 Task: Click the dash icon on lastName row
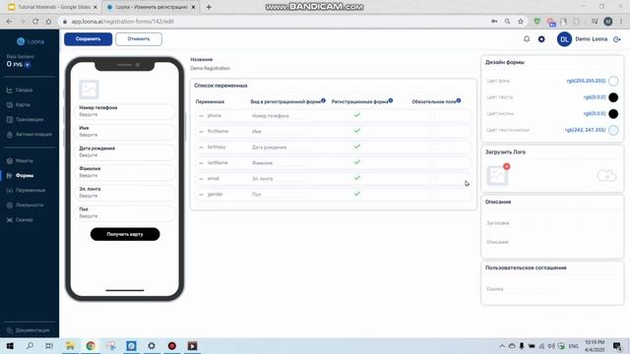click(201, 162)
